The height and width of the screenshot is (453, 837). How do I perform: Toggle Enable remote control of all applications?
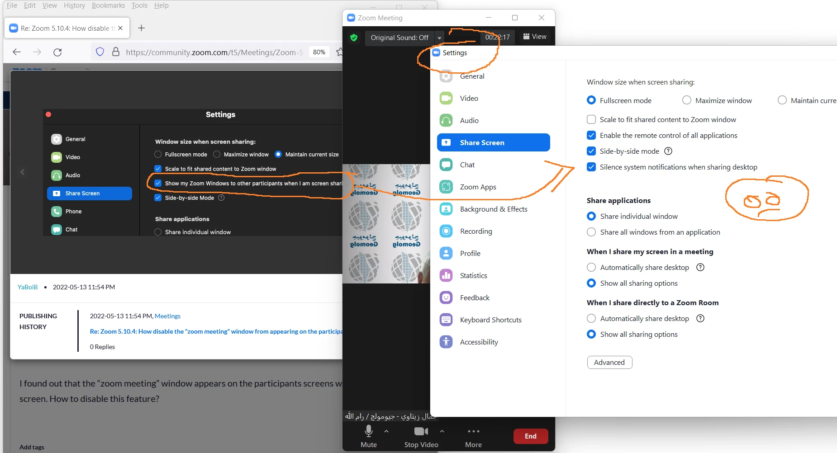click(x=591, y=135)
